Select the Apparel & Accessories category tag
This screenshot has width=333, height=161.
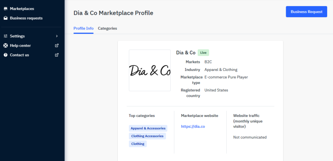[x=148, y=128]
